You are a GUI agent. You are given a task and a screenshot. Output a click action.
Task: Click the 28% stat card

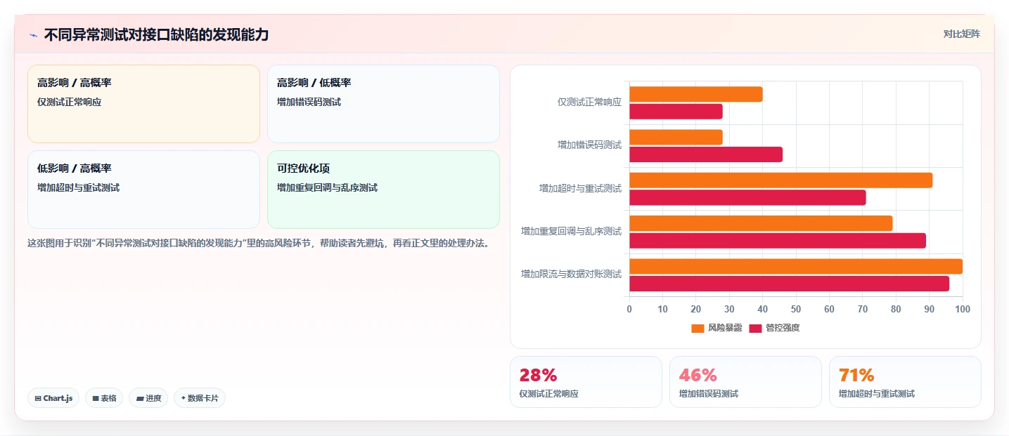(x=586, y=382)
